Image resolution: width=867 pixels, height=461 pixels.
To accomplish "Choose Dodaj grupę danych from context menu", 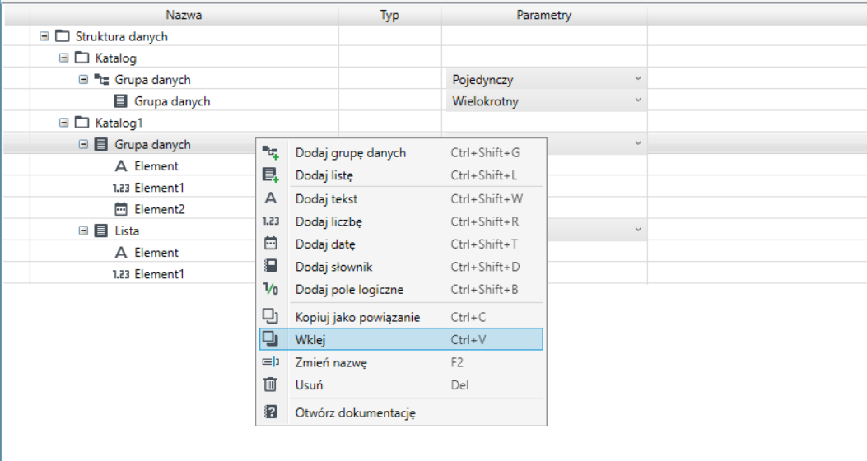I will (401, 152).
